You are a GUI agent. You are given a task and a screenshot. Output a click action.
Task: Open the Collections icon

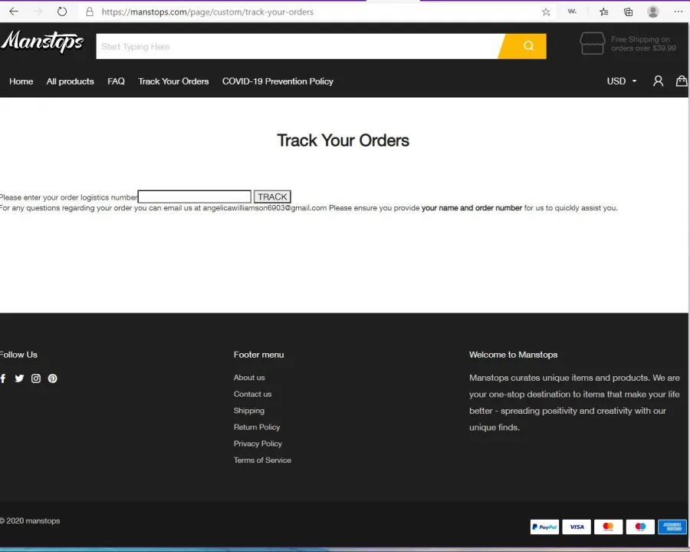[x=629, y=12]
